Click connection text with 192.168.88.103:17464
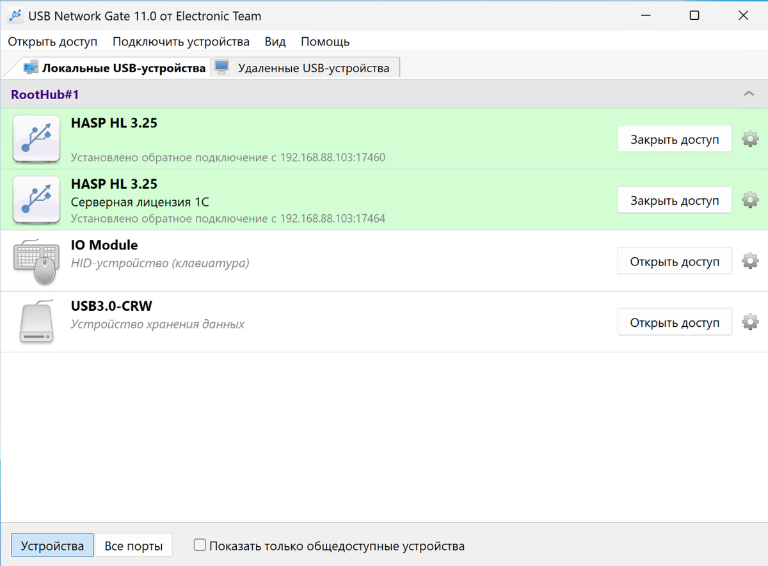The height and width of the screenshot is (566, 768). [x=228, y=218]
